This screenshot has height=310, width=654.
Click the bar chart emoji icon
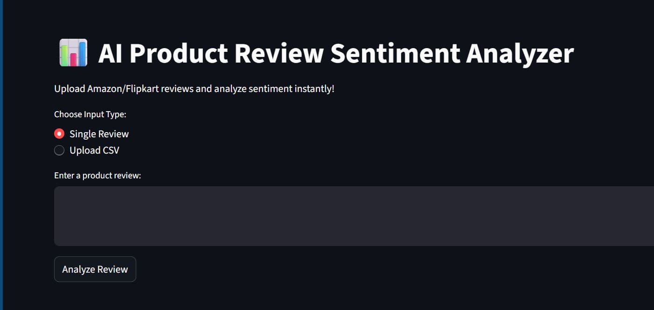pyautogui.click(x=73, y=53)
